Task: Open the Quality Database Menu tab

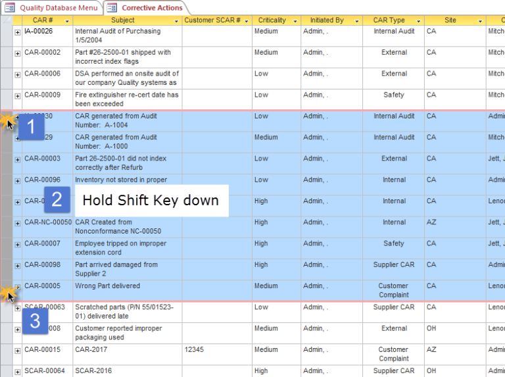Action: [x=58, y=8]
